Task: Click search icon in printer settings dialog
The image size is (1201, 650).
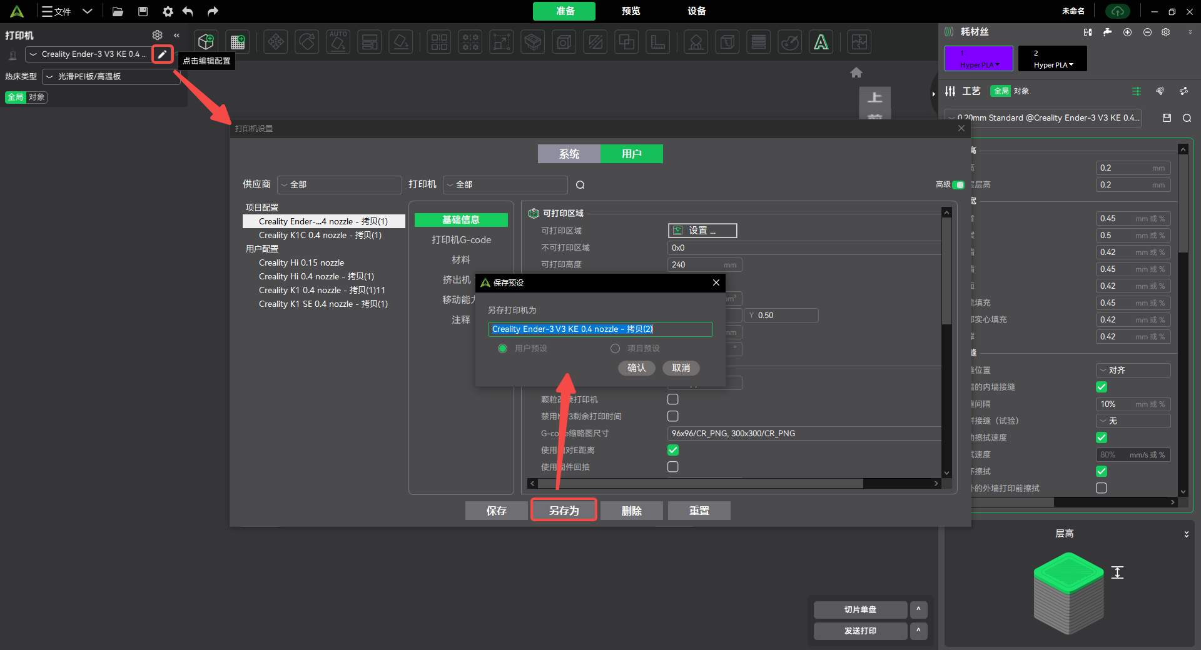Action: [580, 185]
